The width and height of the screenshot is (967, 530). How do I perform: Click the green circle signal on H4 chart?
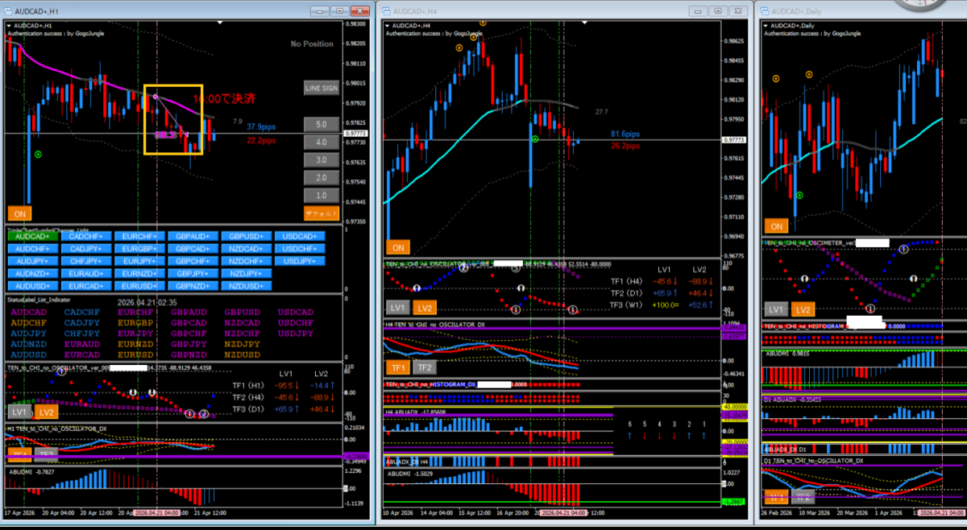[x=534, y=139]
